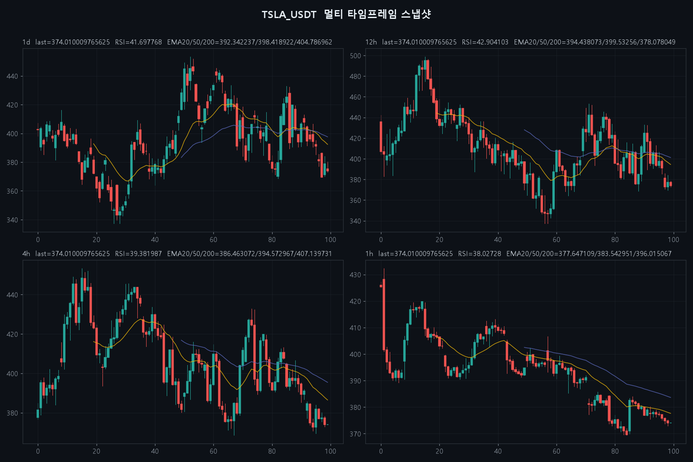
Task: Click the x-axis 60 label on 12h chart
Action: pos(556,240)
